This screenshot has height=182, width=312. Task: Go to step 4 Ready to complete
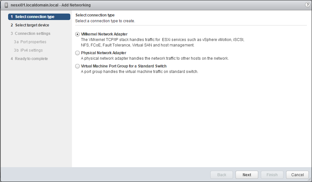pyautogui.click(x=31, y=59)
